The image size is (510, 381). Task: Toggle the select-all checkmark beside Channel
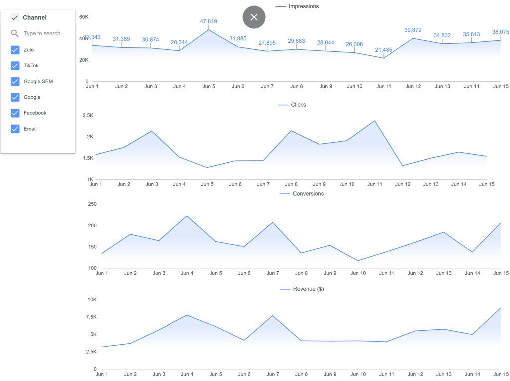(x=15, y=18)
